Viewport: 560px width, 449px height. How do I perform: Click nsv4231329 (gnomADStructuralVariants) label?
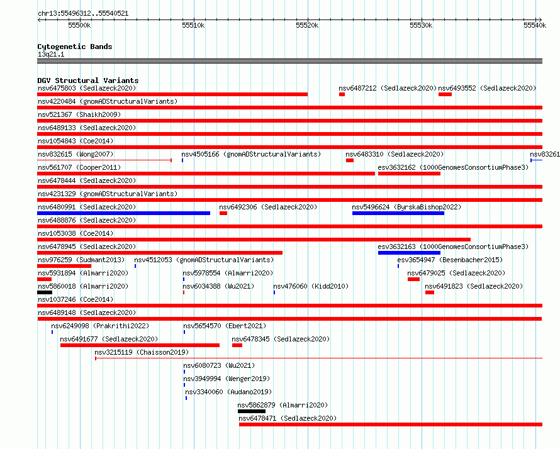[108, 194]
